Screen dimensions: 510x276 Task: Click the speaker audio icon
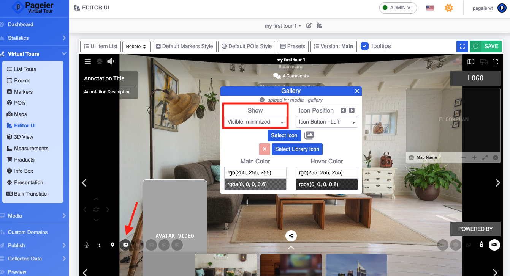[x=111, y=61]
